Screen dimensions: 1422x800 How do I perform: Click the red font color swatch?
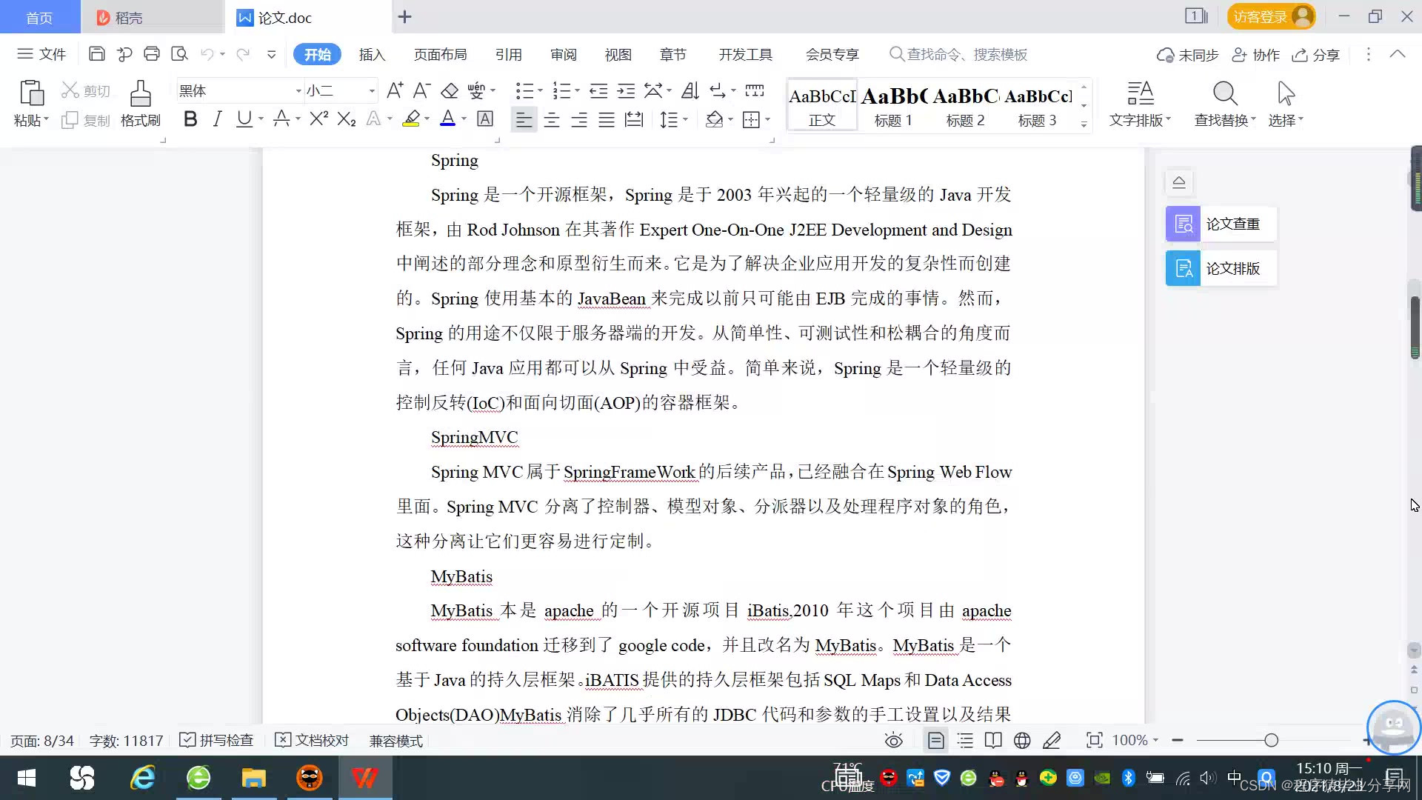(x=447, y=119)
